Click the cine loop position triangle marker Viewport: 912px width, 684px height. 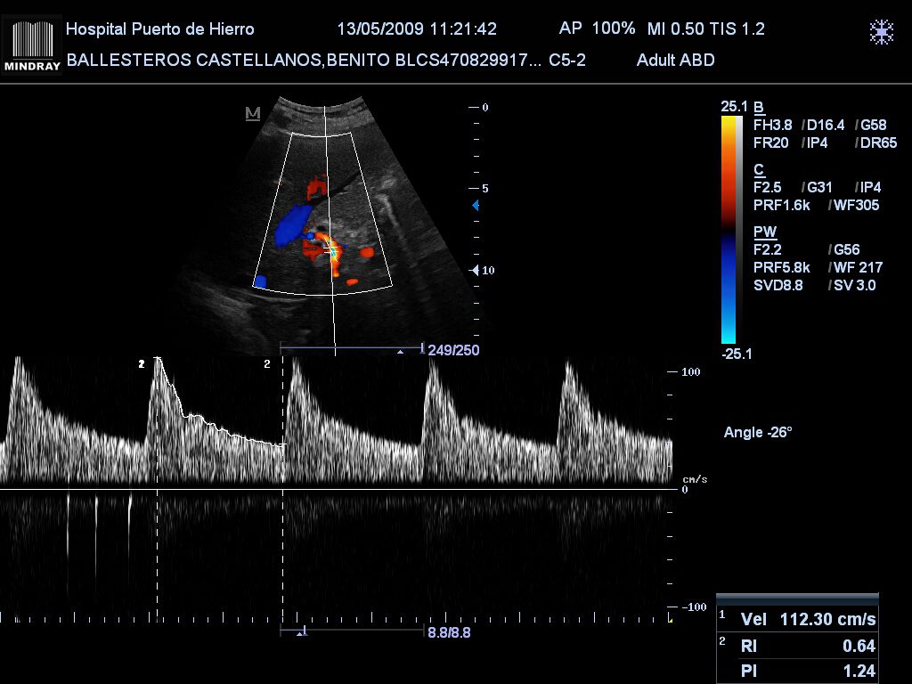point(400,352)
